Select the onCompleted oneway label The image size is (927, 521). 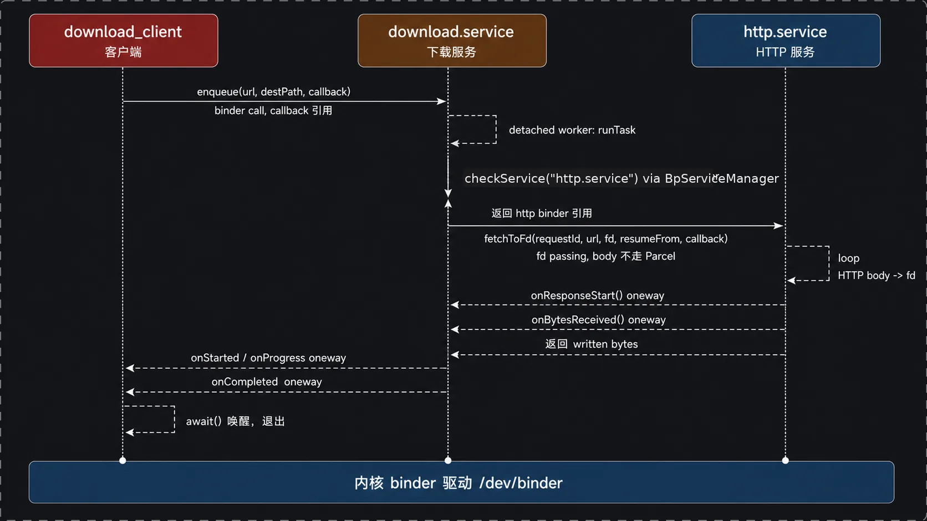pos(267,382)
